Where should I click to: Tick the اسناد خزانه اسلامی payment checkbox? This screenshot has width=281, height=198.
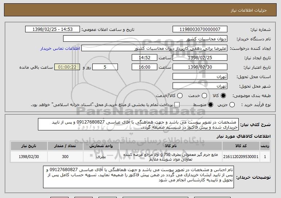[177, 105]
